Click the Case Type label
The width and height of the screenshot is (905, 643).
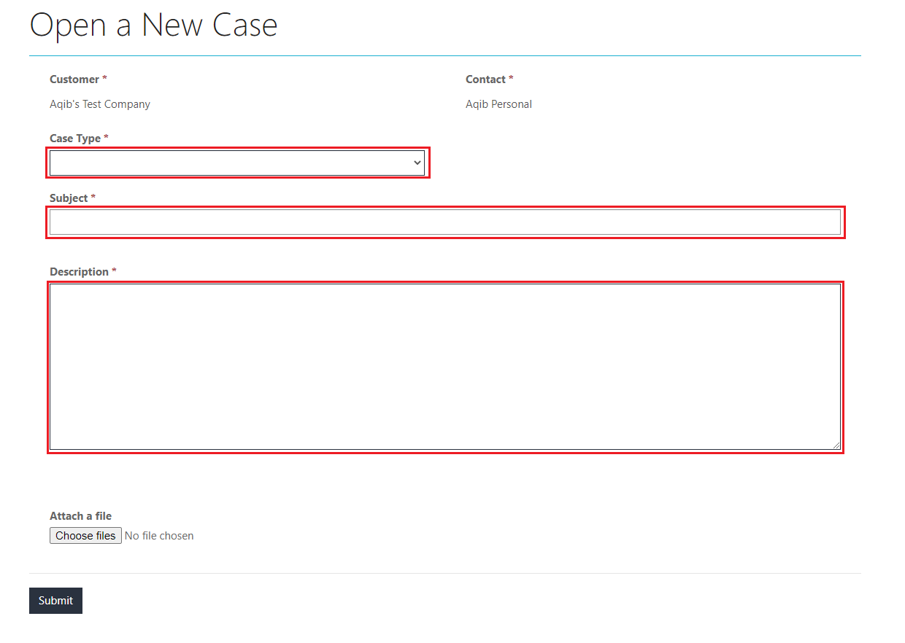tap(74, 138)
